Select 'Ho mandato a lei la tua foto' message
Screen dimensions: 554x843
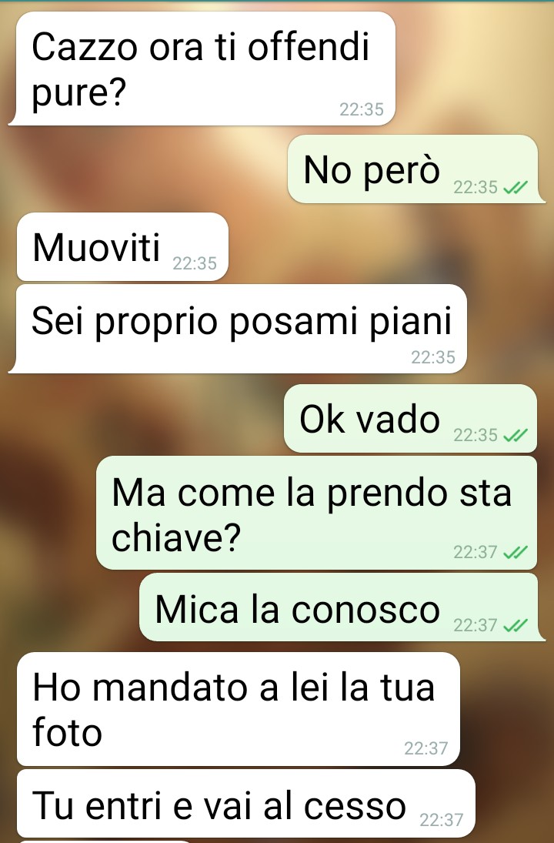[x=238, y=709]
